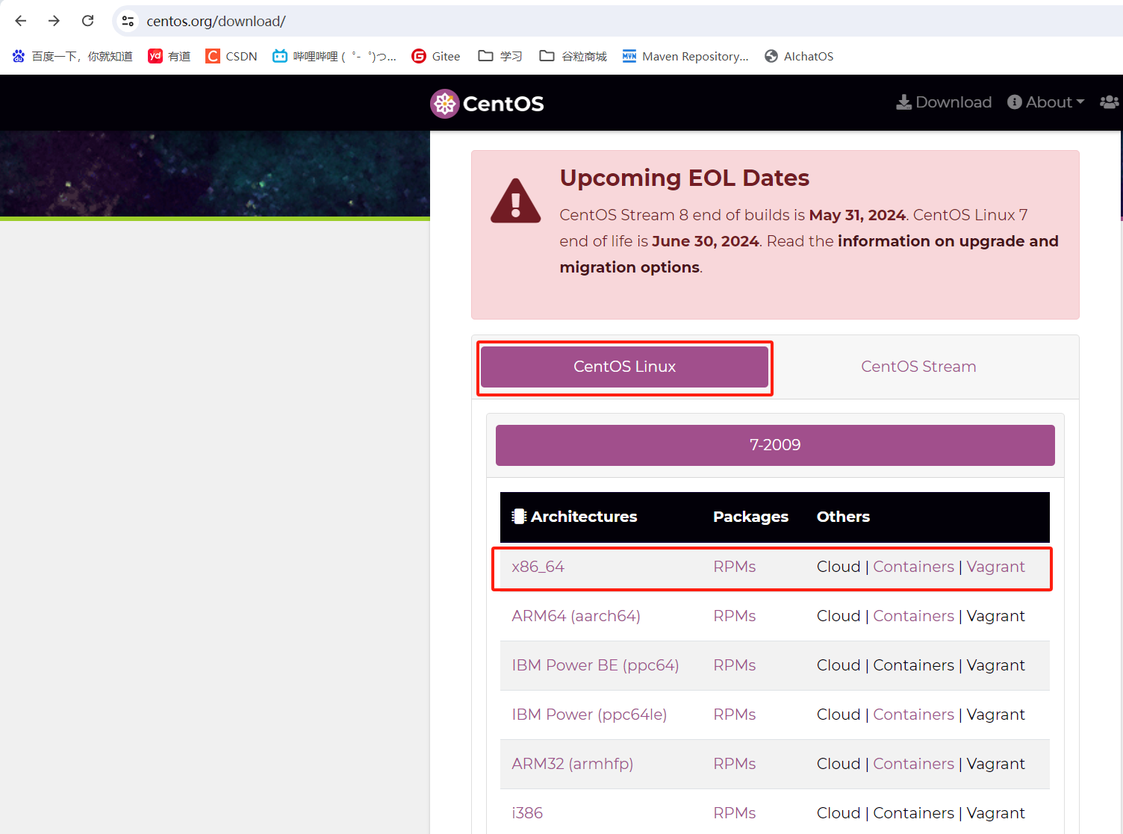Open Vagrant link in x86_64 row
This screenshot has width=1123, height=834.
point(995,567)
